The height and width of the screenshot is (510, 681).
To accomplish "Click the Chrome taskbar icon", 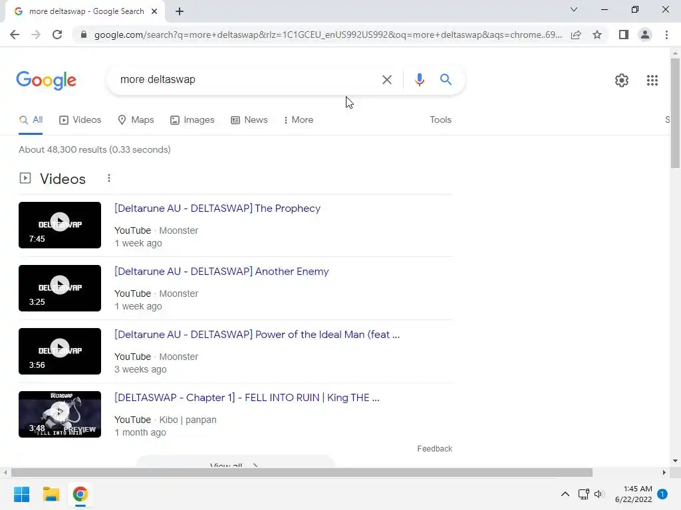I will click(x=80, y=494).
